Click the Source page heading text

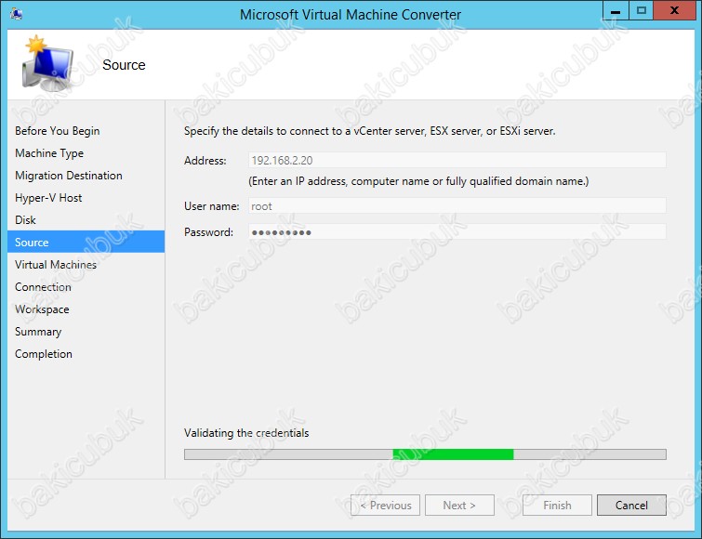[x=124, y=65]
